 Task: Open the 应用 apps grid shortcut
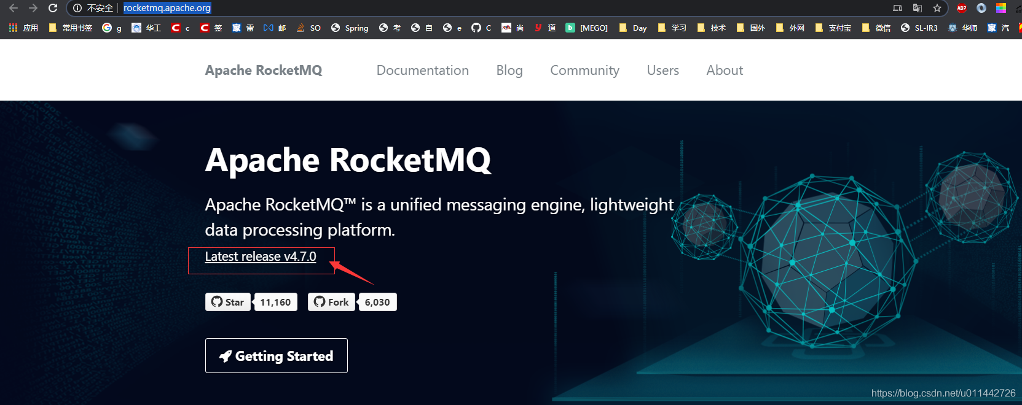23,28
